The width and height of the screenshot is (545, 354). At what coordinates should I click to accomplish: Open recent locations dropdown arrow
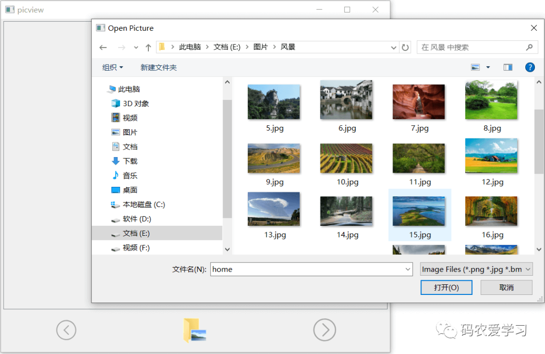point(136,47)
